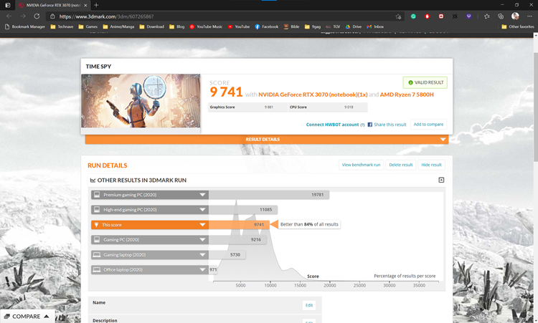Close the NVIDIA GeForce RTX 3070 tab
The image size is (538, 323).
point(85,6)
